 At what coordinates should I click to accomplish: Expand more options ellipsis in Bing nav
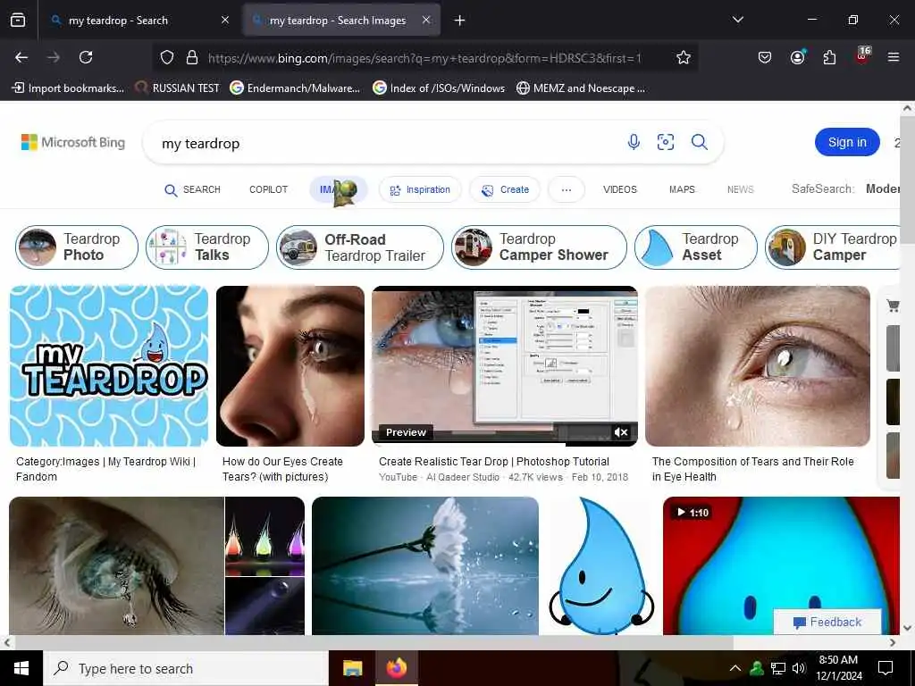[x=566, y=189]
